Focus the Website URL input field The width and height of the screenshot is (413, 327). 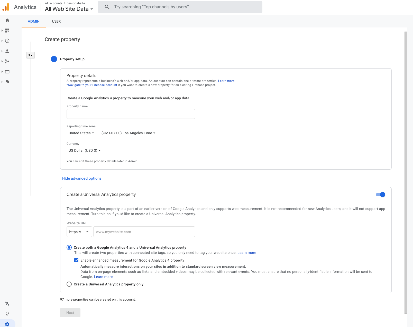click(x=144, y=232)
